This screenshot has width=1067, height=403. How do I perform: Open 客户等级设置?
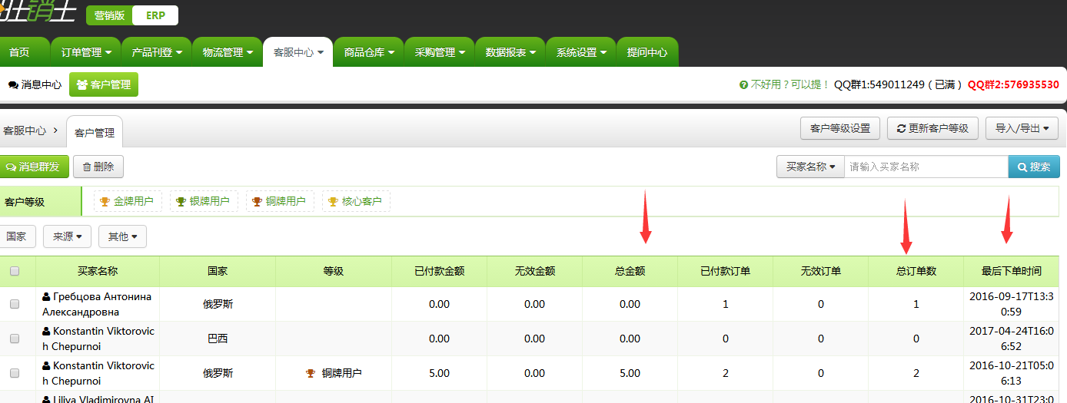[840, 128]
